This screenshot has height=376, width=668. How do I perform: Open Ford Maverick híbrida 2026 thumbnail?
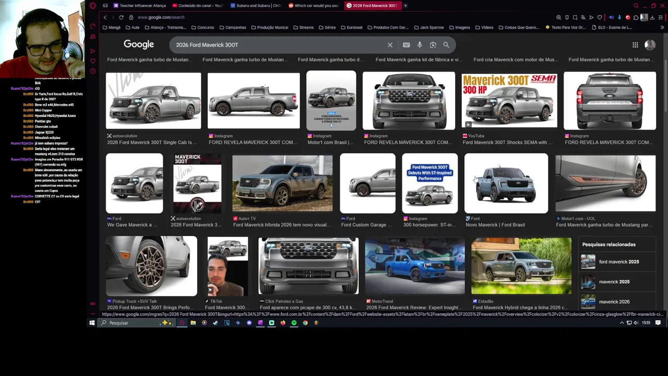tap(282, 183)
